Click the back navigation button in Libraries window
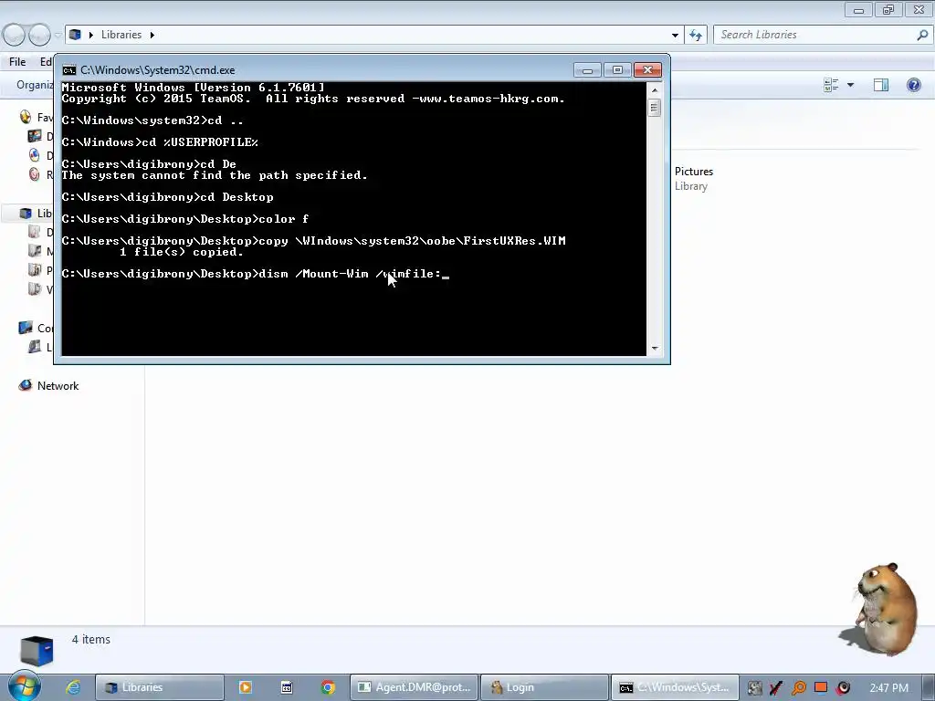 click(x=14, y=36)
